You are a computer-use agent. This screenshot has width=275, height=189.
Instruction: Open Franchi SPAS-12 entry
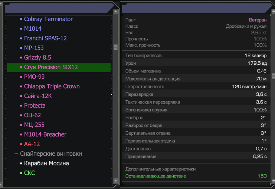click(45, 38)
